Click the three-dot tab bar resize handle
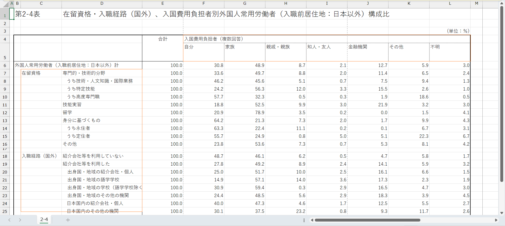Viewport: 505px width, 226px height. pos(304,220)
